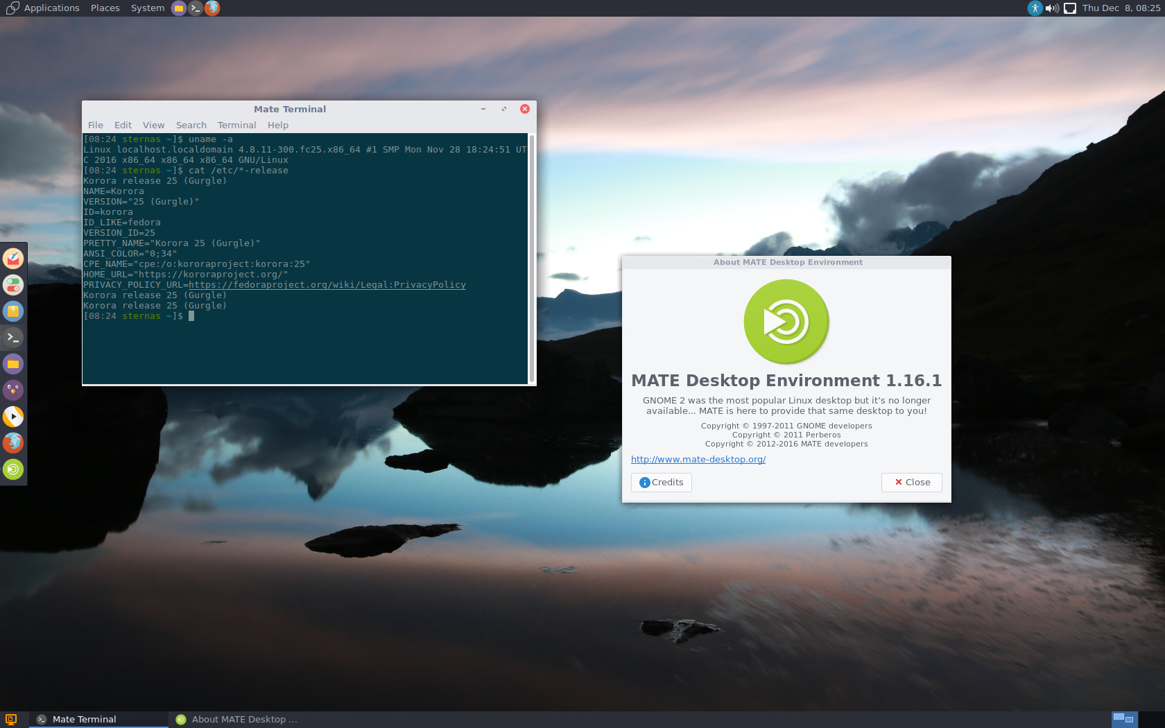Open the mail app in the dock
Image resolution: width=1165 pixels, height=728 pixels.
pos(13,259)
